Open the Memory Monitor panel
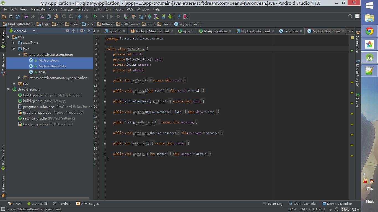Viewport: 378px width, 212px height. pos(337,204)
